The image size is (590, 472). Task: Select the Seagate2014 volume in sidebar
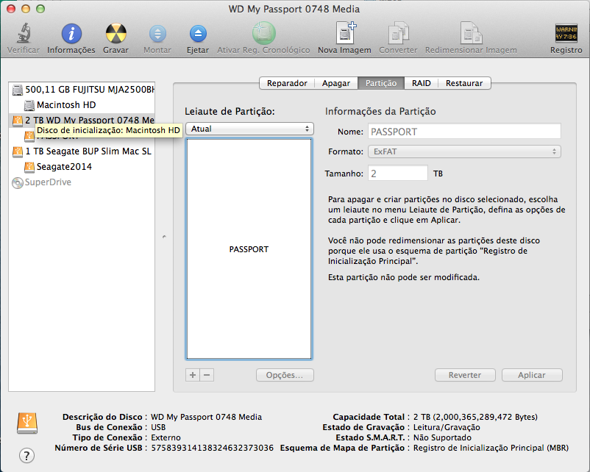(x=64, y=167)
